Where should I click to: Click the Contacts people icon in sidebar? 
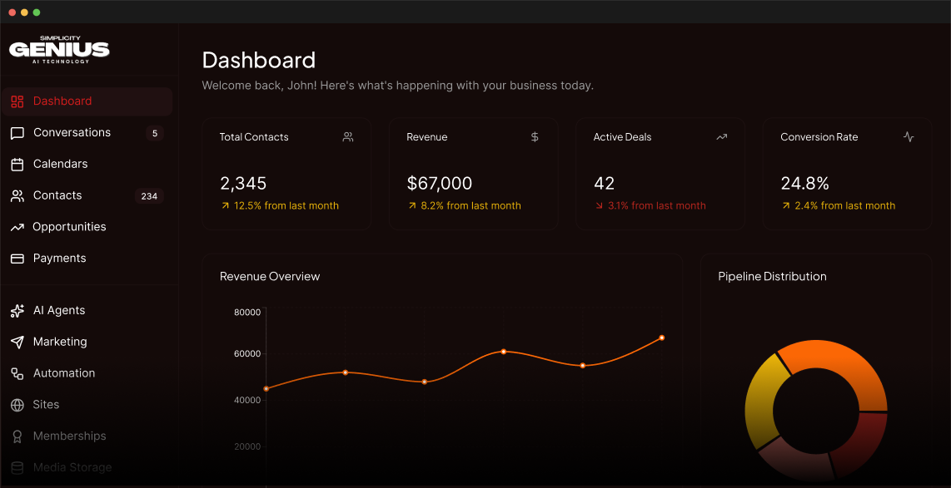[x=17, y=196]
